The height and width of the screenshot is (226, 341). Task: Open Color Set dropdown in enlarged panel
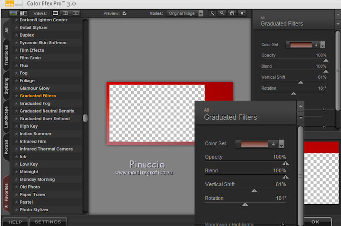(x=282, y=144)
